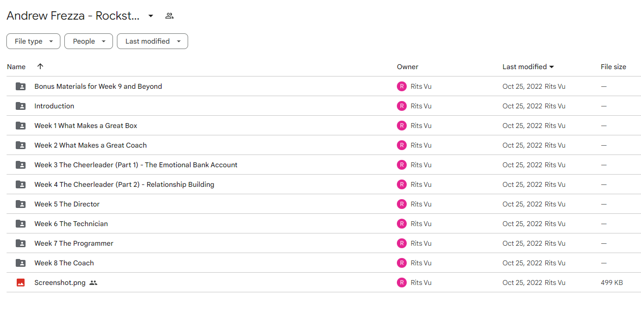The image size is (641, 309).
Task: Click the File size column header
Action: coord(613,67)
